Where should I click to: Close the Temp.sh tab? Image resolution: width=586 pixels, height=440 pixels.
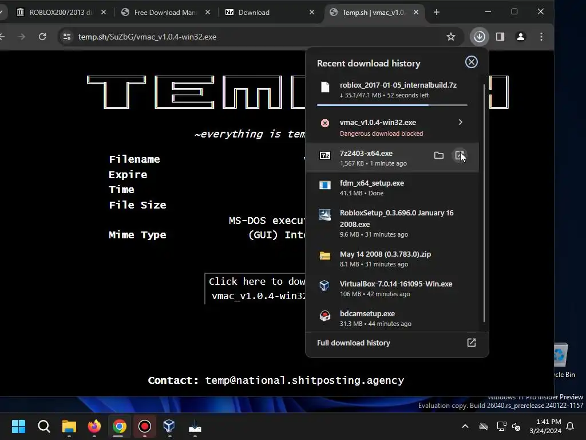416,13
